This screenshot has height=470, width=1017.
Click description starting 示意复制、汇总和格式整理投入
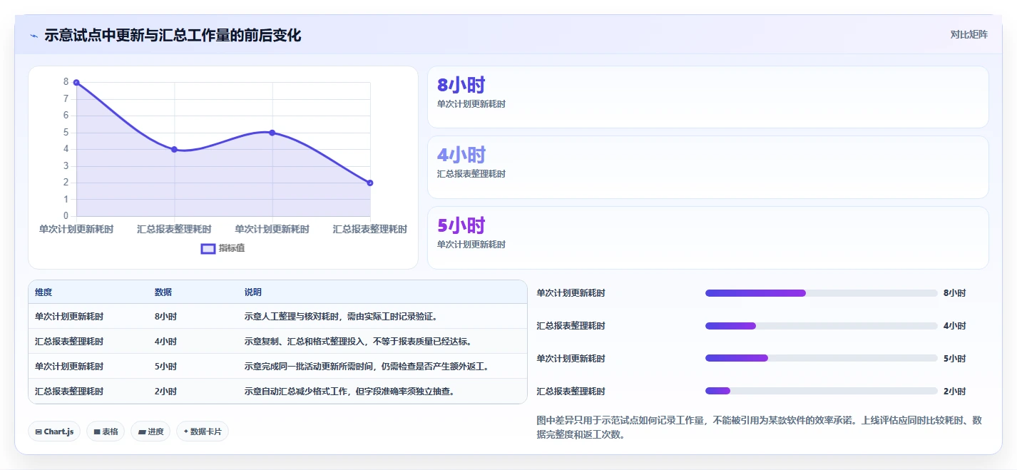point(358,342)
